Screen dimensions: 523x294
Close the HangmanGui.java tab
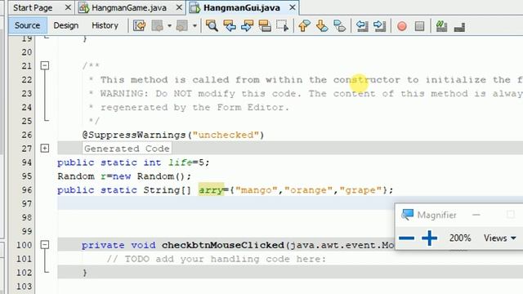coord(293,7)
